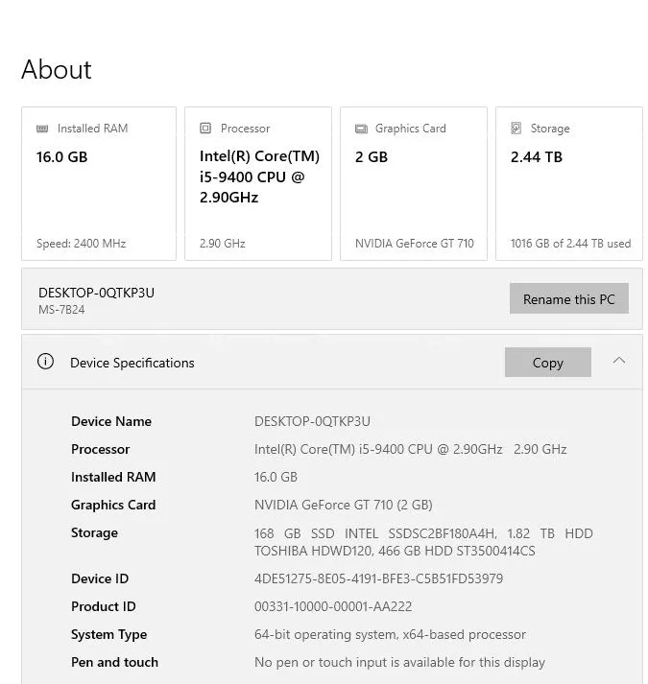Click the Installed RAM card title

[92, 129]
